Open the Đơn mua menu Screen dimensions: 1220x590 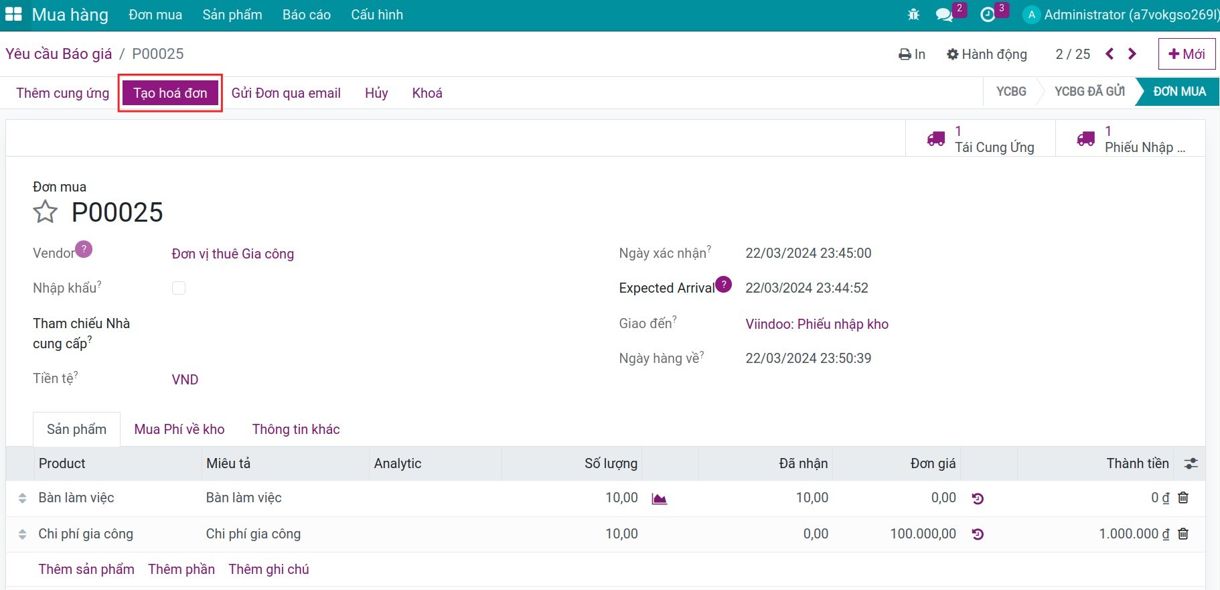coord(155,15)
